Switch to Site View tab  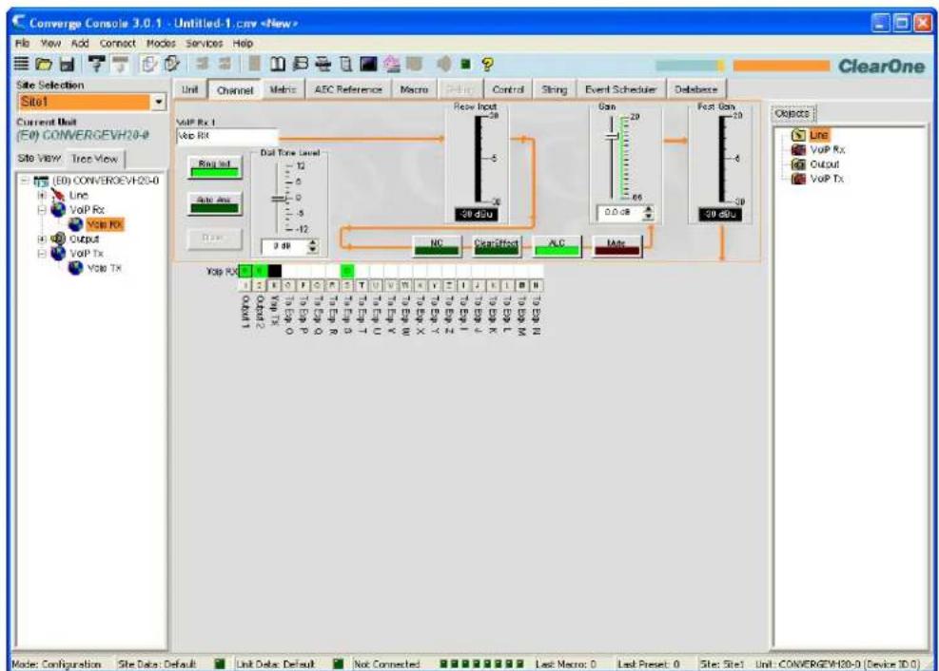[39, 159]
